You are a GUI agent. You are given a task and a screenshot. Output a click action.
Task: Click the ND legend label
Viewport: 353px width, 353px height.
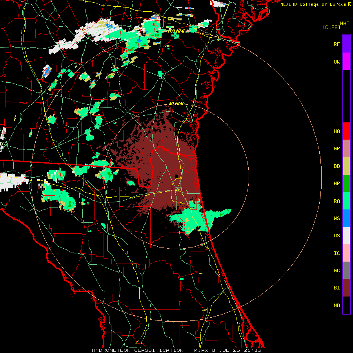(x=337, y=306)
